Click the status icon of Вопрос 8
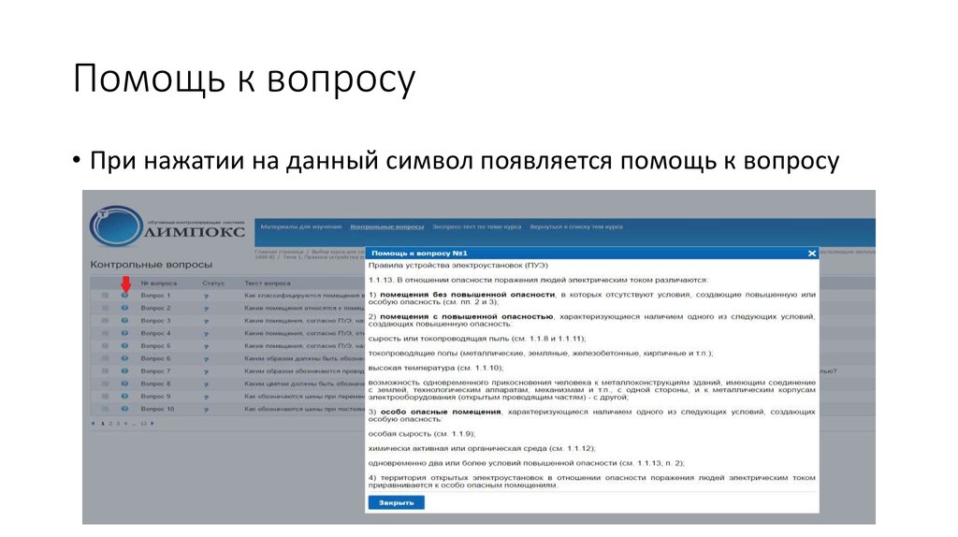958x537 pixels. tap(206, 385)
